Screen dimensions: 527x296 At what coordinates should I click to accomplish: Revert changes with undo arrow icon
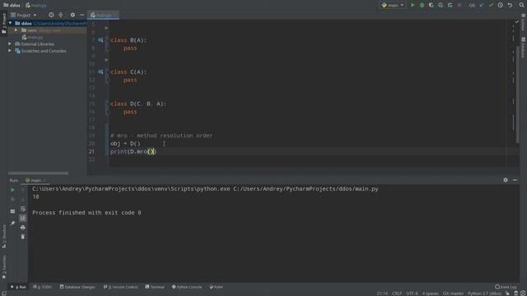point(510,5)
